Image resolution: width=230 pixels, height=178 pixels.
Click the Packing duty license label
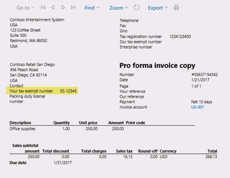tap(27, 99)
